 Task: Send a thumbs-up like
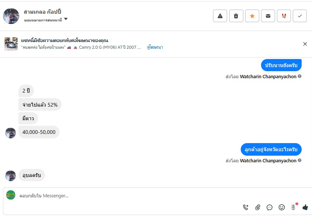tap(305, 207)
